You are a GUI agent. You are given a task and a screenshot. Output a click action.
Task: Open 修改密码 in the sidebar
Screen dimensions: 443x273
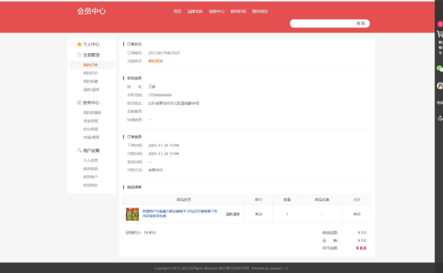point(90,169)
